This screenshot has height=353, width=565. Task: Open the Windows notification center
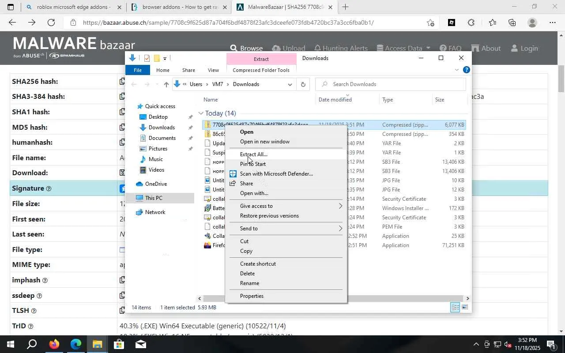pyautogui.click(x=551, y=344)
